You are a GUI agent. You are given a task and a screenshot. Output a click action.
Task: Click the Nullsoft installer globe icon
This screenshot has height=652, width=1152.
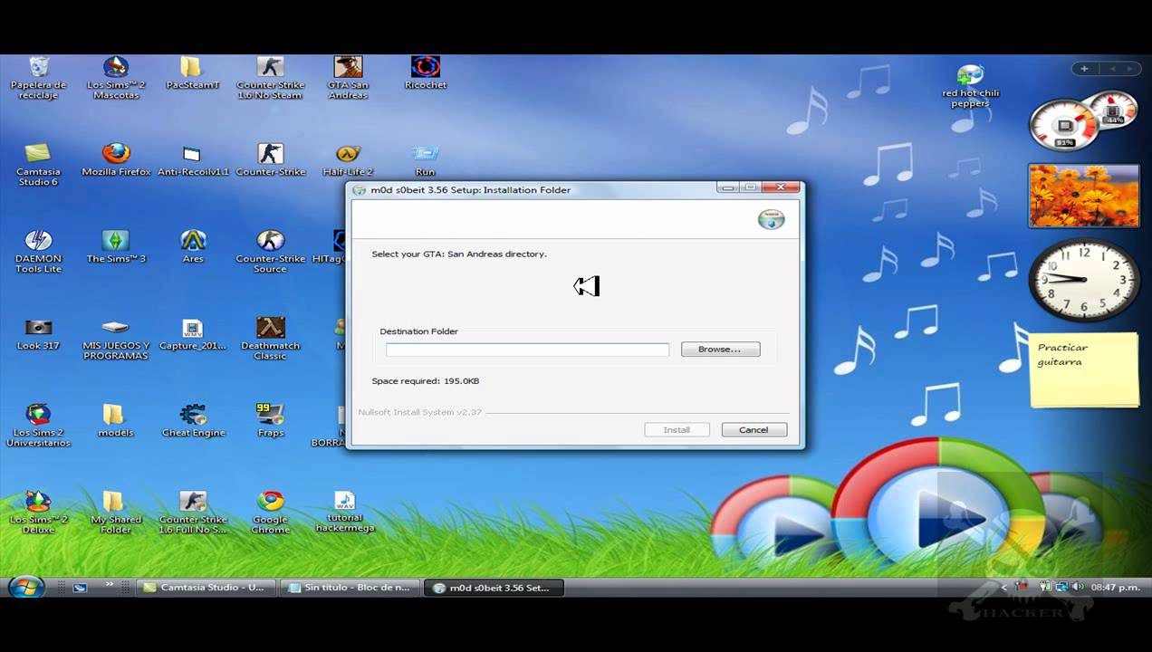(771, 220)
